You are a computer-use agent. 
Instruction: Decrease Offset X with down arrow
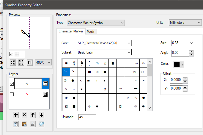(x=185, y=81)
